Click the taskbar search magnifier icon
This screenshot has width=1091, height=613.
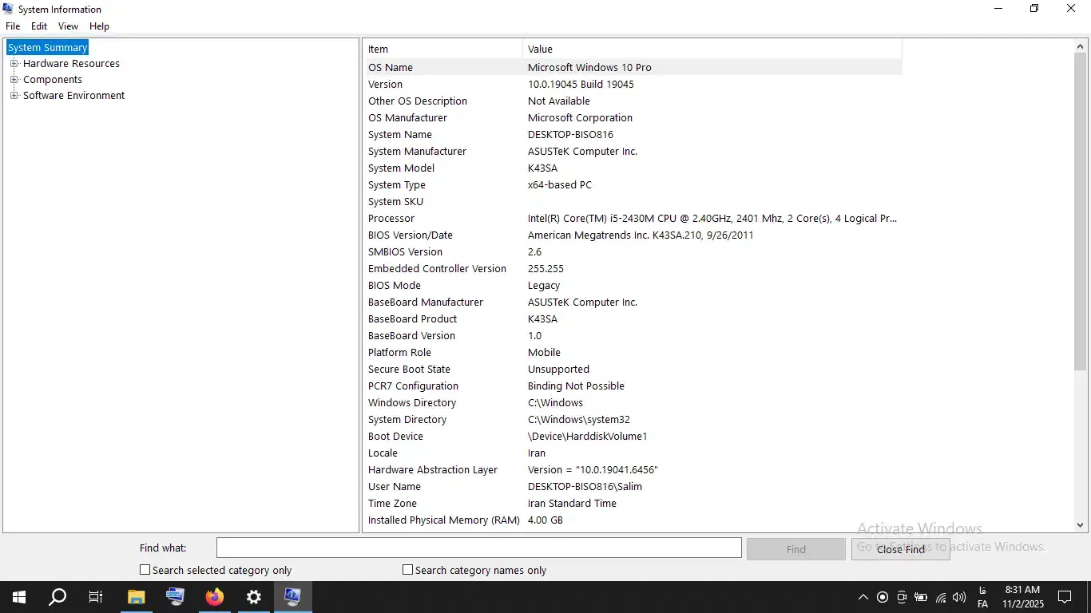(58, 596)
